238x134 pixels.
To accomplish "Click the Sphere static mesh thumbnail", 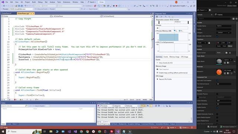I will coord(219,61).
